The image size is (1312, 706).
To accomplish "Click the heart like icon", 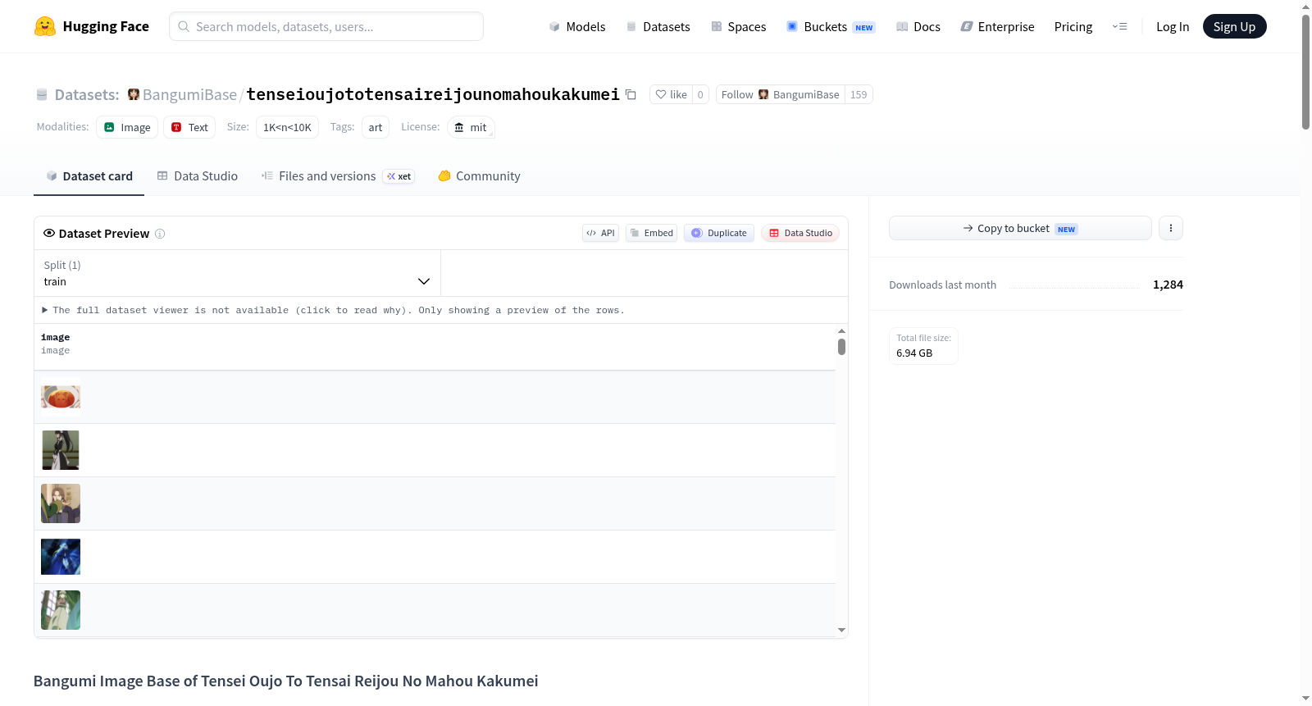I will 661,94.
